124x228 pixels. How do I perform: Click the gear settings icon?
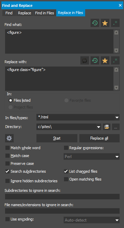coord(9,138)
